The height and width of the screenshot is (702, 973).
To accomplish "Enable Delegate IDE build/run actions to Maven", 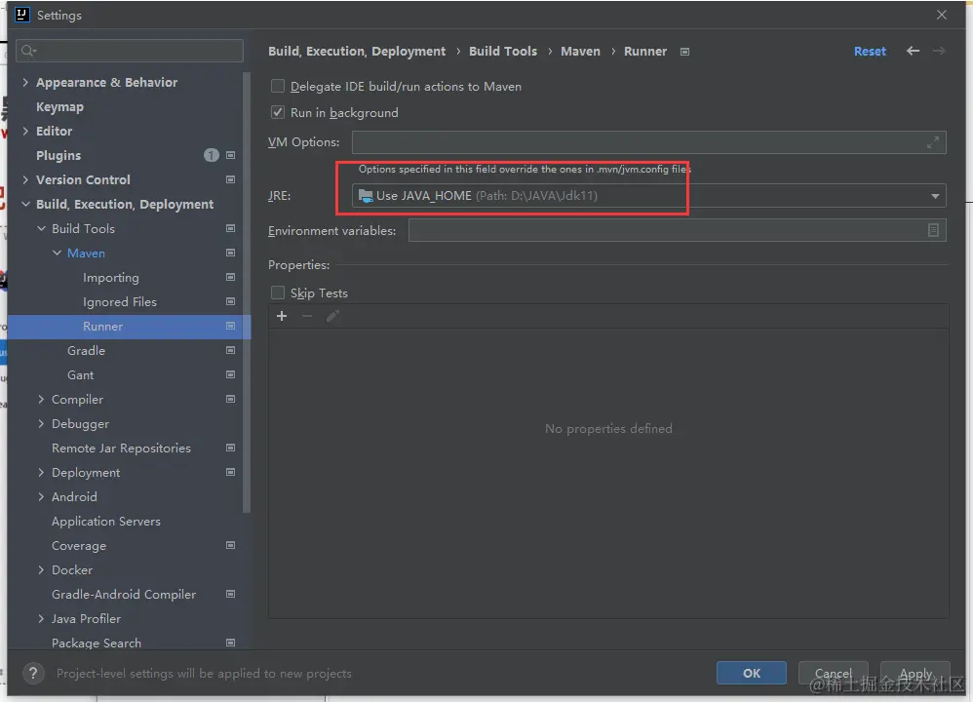I will tap(278, 86).
